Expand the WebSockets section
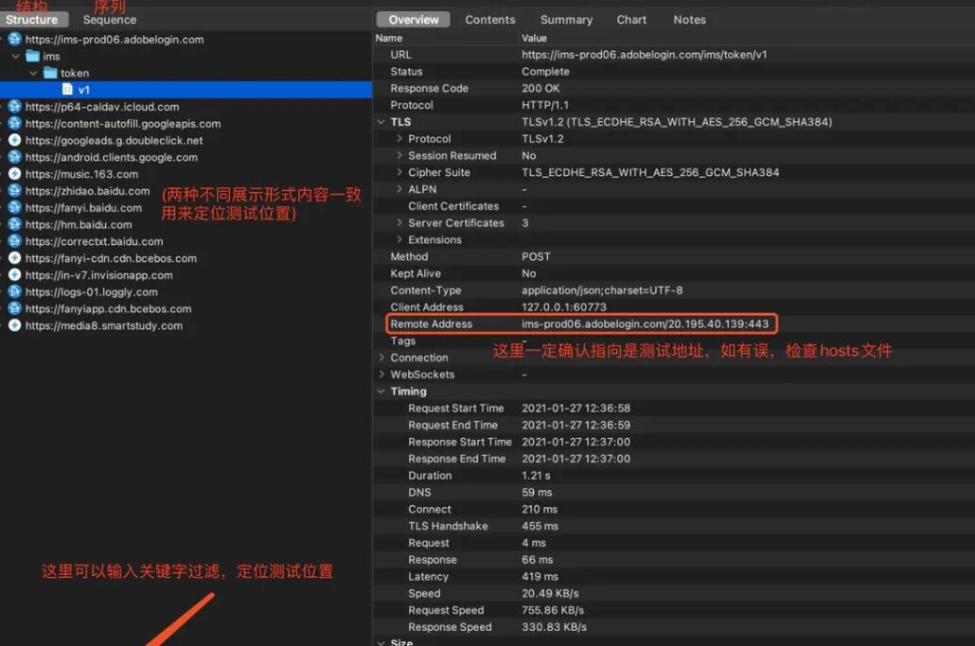The image size is (975, 646). 381,374
